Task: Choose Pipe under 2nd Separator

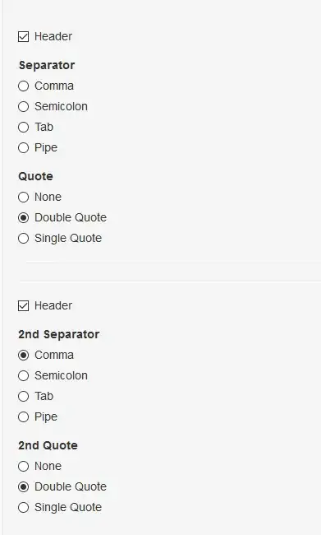Action: pos(23,417)
